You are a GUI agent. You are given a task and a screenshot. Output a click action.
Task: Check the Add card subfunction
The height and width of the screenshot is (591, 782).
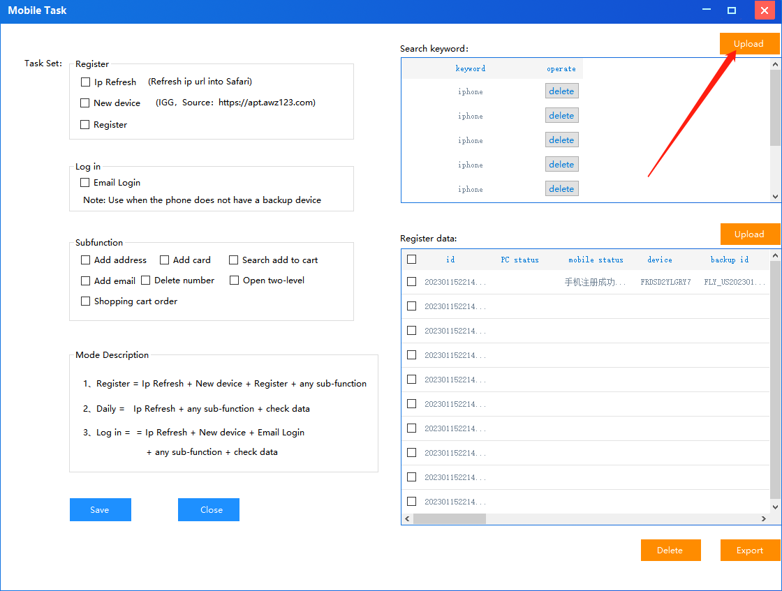point(164,260)
